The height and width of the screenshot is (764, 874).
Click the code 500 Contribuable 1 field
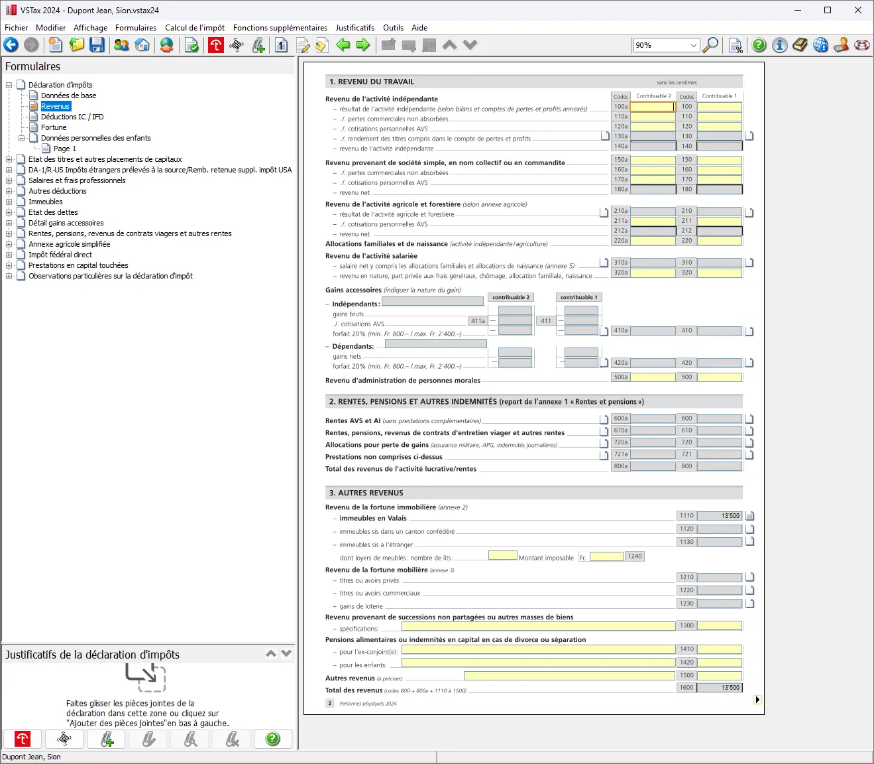click(719, 377)
